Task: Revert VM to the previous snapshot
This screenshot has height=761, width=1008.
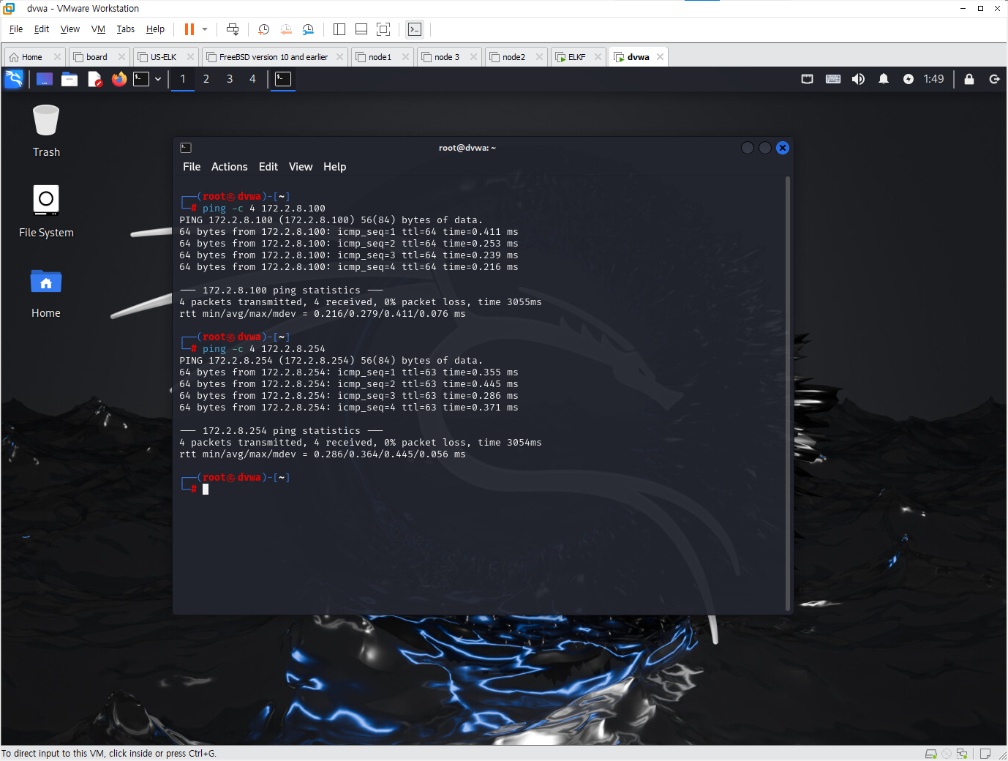Action: tap(286, 29)
